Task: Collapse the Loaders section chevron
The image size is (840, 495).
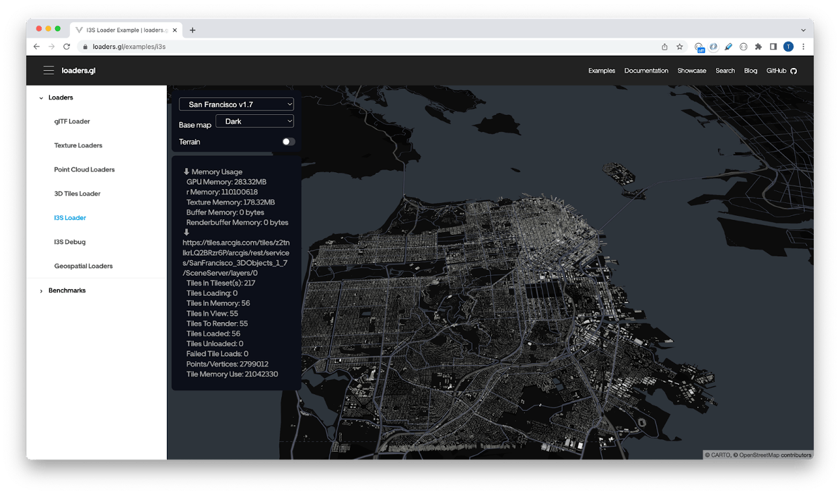Action: pos(42,98)
